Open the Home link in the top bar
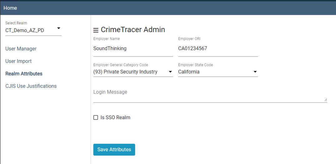The width and height of the screenshot is (336, 164). pyautogui.click(x=10, y=8)
